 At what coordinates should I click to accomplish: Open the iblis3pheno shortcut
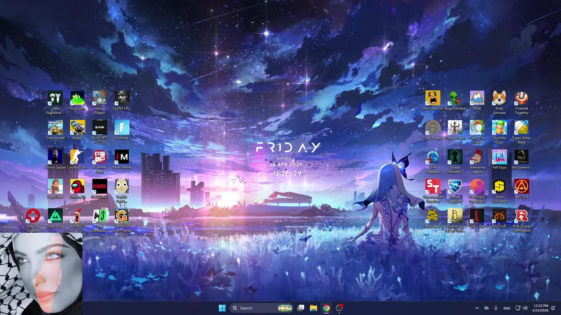click(x=522, y=159)
